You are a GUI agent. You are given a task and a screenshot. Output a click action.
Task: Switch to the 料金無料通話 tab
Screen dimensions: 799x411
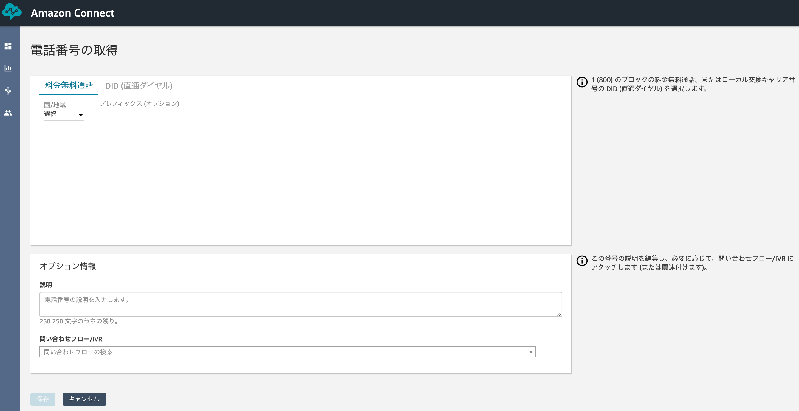[x=69, y=85]
